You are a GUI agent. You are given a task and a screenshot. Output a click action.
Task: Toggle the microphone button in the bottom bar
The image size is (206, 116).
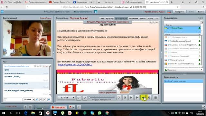25,107
